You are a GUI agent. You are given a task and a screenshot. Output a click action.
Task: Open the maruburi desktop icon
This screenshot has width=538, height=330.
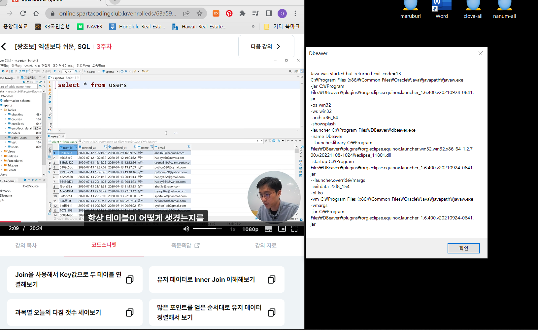click(410, 10)
